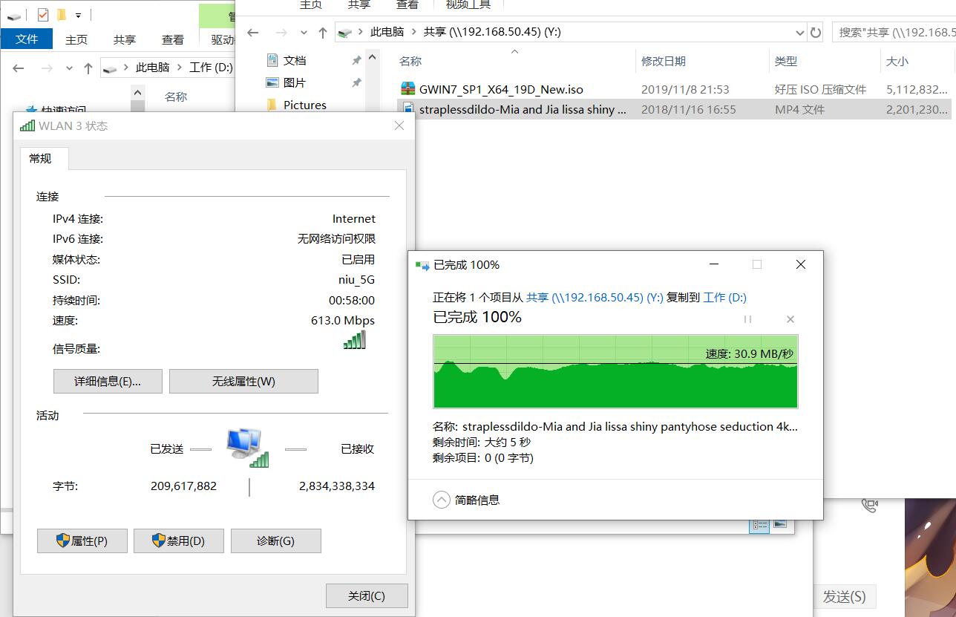
Task: Open 无线属性(W) from the WLAN dialog
Action: (243, 380)
